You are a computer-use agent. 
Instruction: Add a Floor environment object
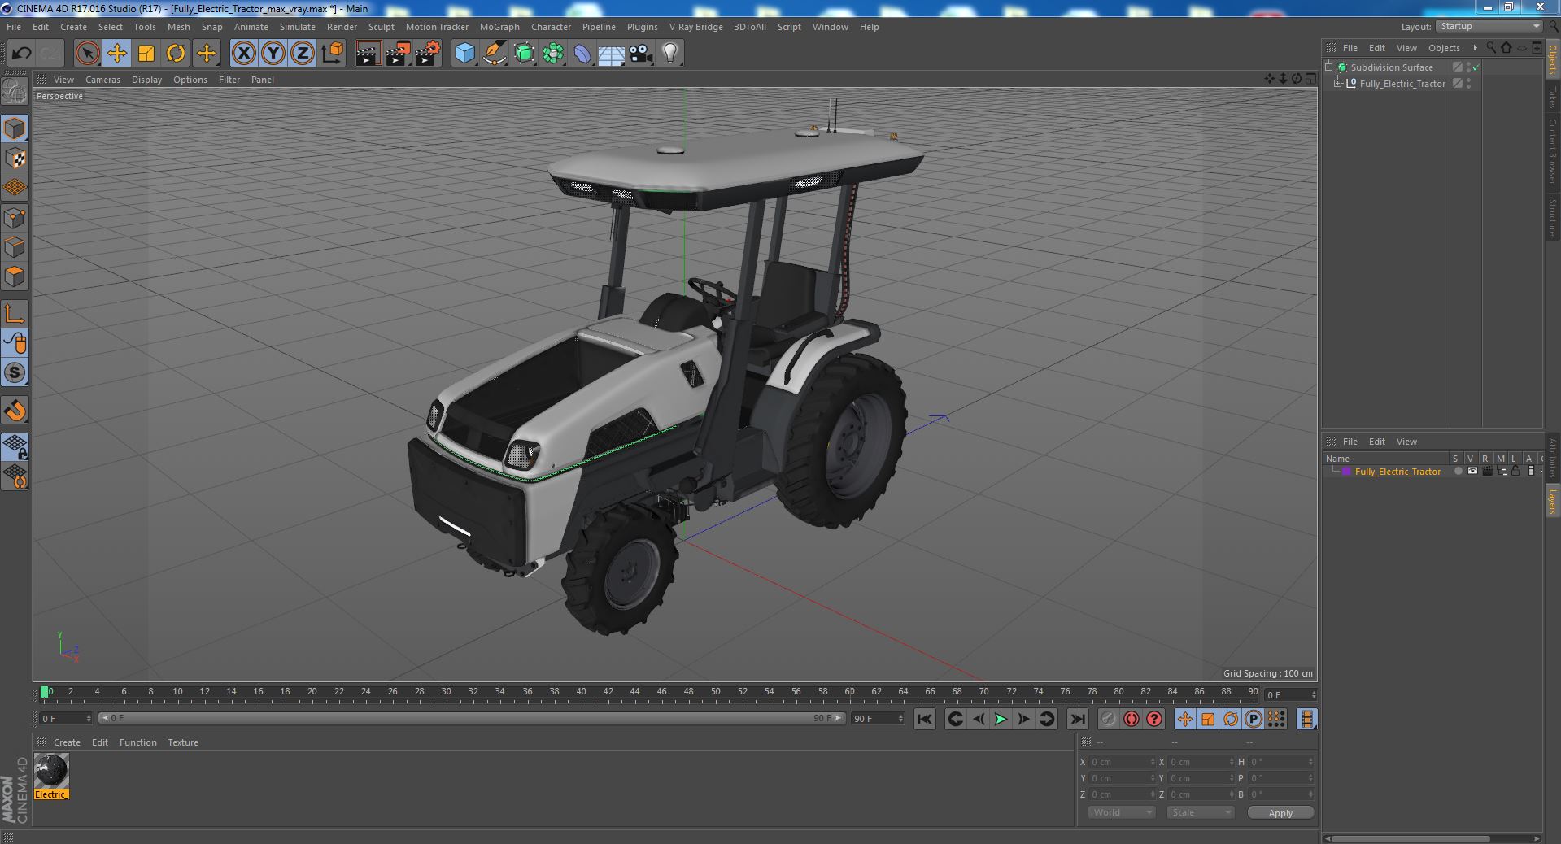coord(611,54)
